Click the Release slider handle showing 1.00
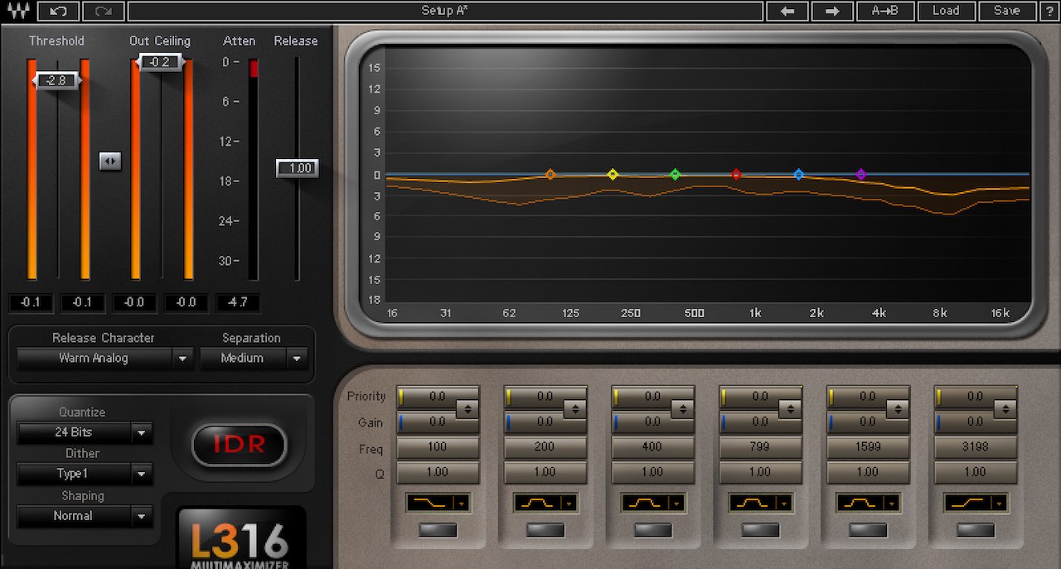This screenshot has width=1061, height=569. tap(298, 168)
